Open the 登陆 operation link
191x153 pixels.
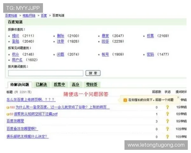pyautogui.click(x=16, y=41)
